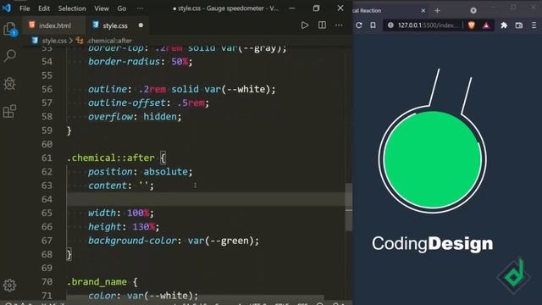The width and height of the screenshot is (542, 305).
Task: Open the Run and Debug view
Action: [x=9, y=83]
